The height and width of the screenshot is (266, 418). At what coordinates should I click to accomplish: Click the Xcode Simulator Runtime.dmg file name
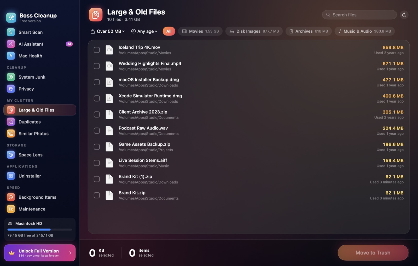tap(150, 96)
